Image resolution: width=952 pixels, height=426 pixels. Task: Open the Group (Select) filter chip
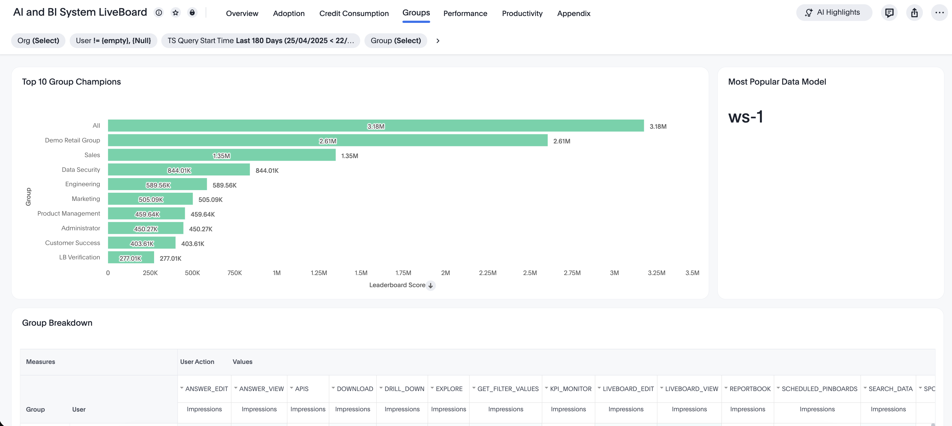click(396, 41)
